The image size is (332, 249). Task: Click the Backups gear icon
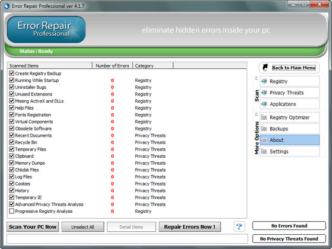pyautogui.click(x=264, y=129)
